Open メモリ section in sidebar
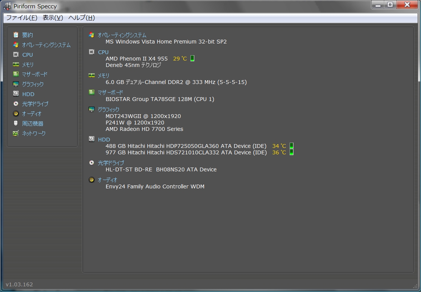Viewport: 421px width, 292px height. [x=28, y=64]
